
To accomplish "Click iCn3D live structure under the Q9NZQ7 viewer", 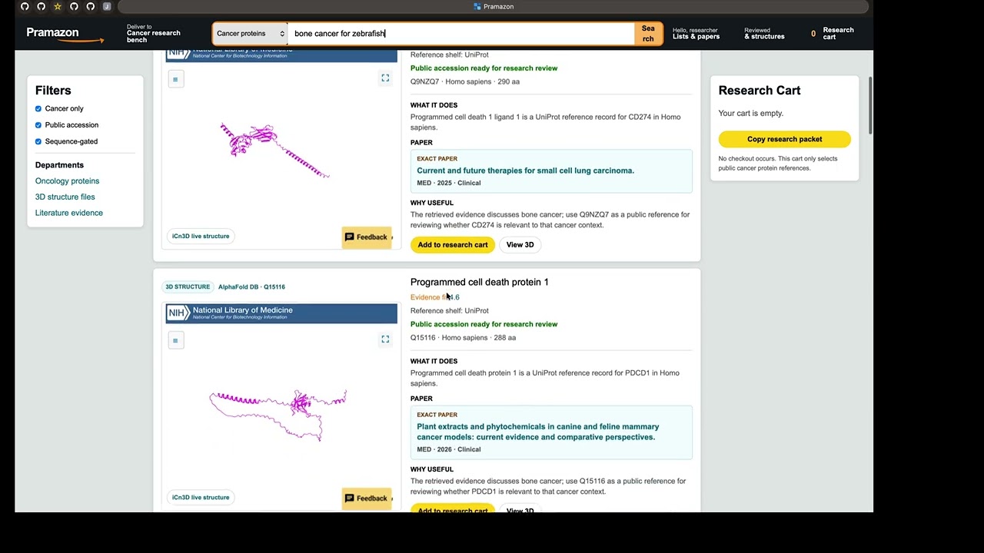I will 201,237.
